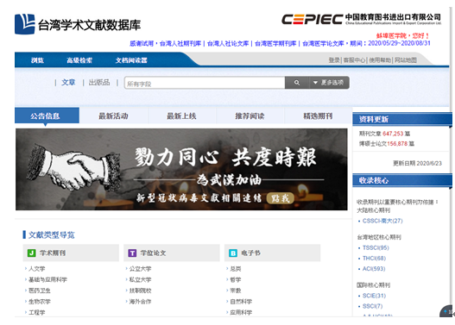The height and width of the screenshot is (325, 455).
Task: Select the 出版品 search type
Action: coord(99,83)
